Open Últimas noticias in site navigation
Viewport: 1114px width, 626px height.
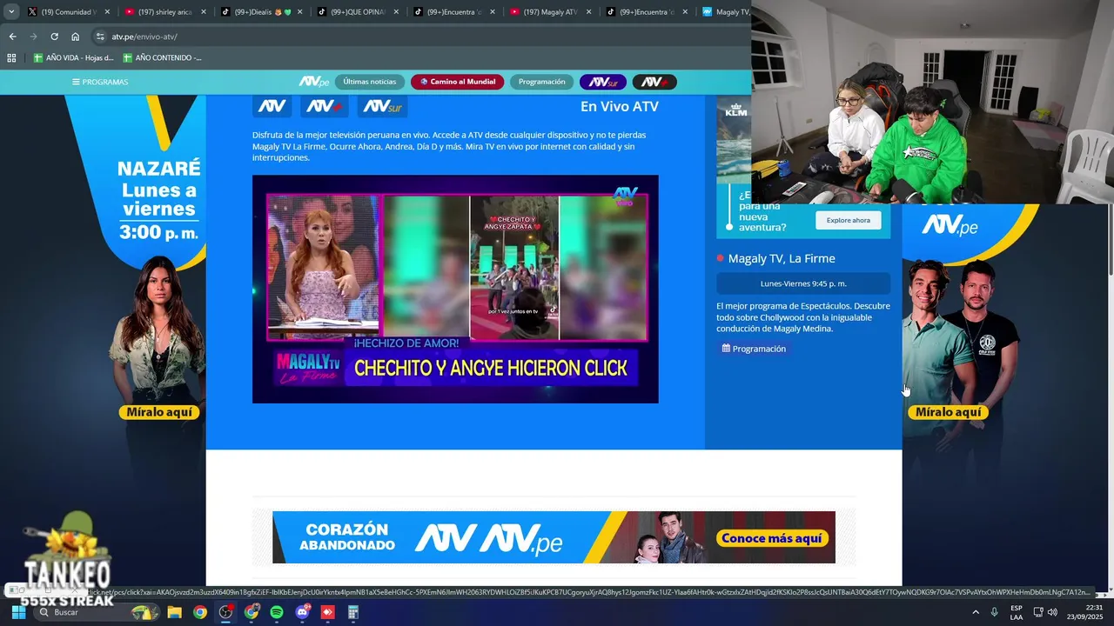click(x=369, y=82)
